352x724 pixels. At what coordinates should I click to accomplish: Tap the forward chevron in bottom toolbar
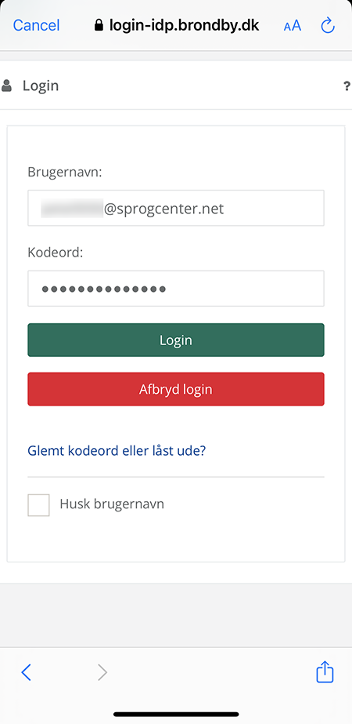[x=102, y=672]
